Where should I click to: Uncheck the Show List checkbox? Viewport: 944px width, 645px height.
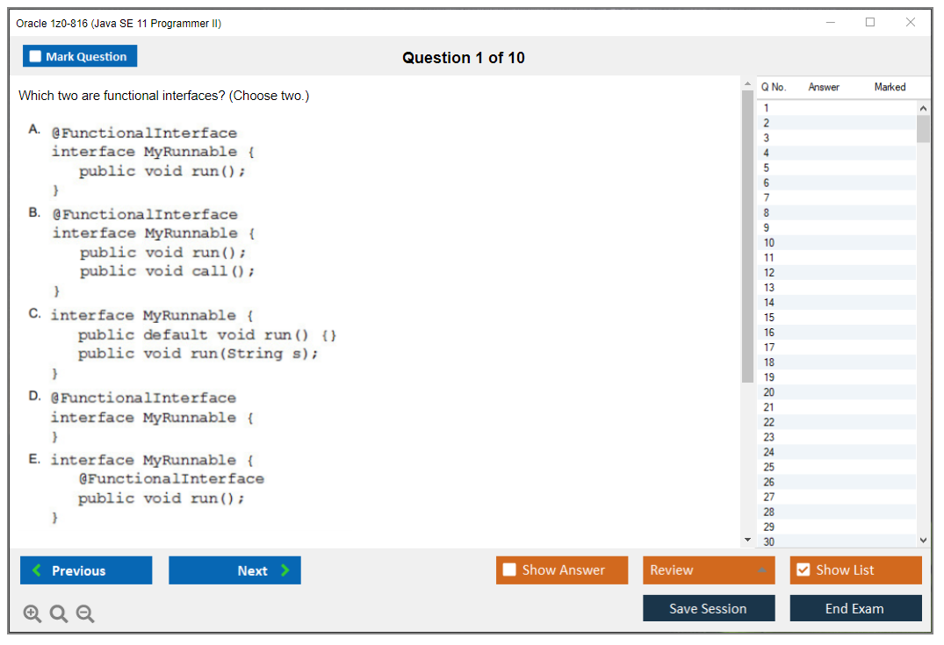803,570
